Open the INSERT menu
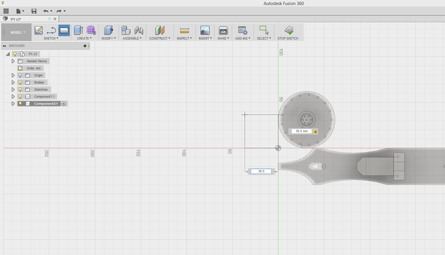Viewport: 445px width, 255px height. click(205, 38)
